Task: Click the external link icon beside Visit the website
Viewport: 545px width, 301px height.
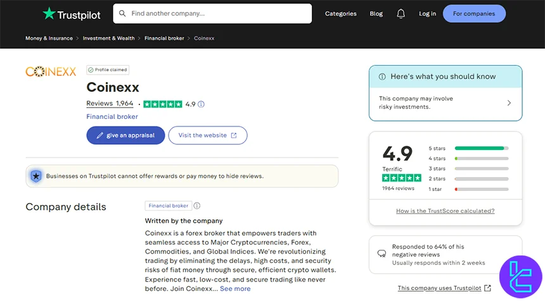Action: pos(234,135)
